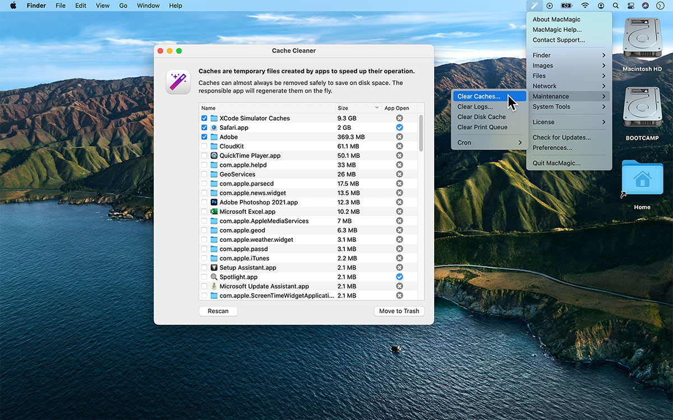This screenshot has height=420, width=673.
Task: Click the Rescan button
Action: coord(218,311)
